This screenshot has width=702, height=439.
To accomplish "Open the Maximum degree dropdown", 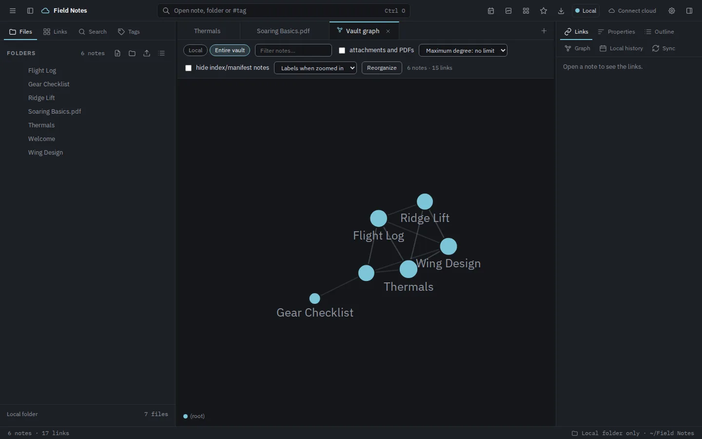I will 463,50.
